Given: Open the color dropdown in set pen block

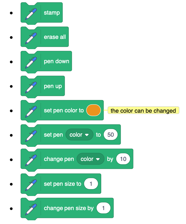Looking at the screenshot, I should 79,134.
